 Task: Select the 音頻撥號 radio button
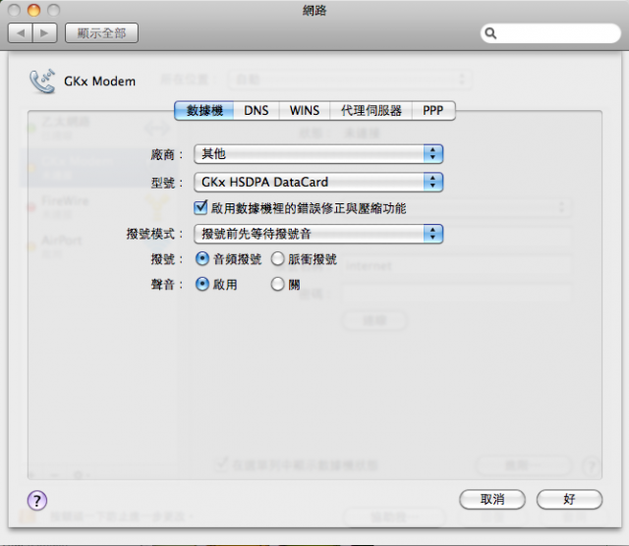pyautogui.click(x=202, y=259)
